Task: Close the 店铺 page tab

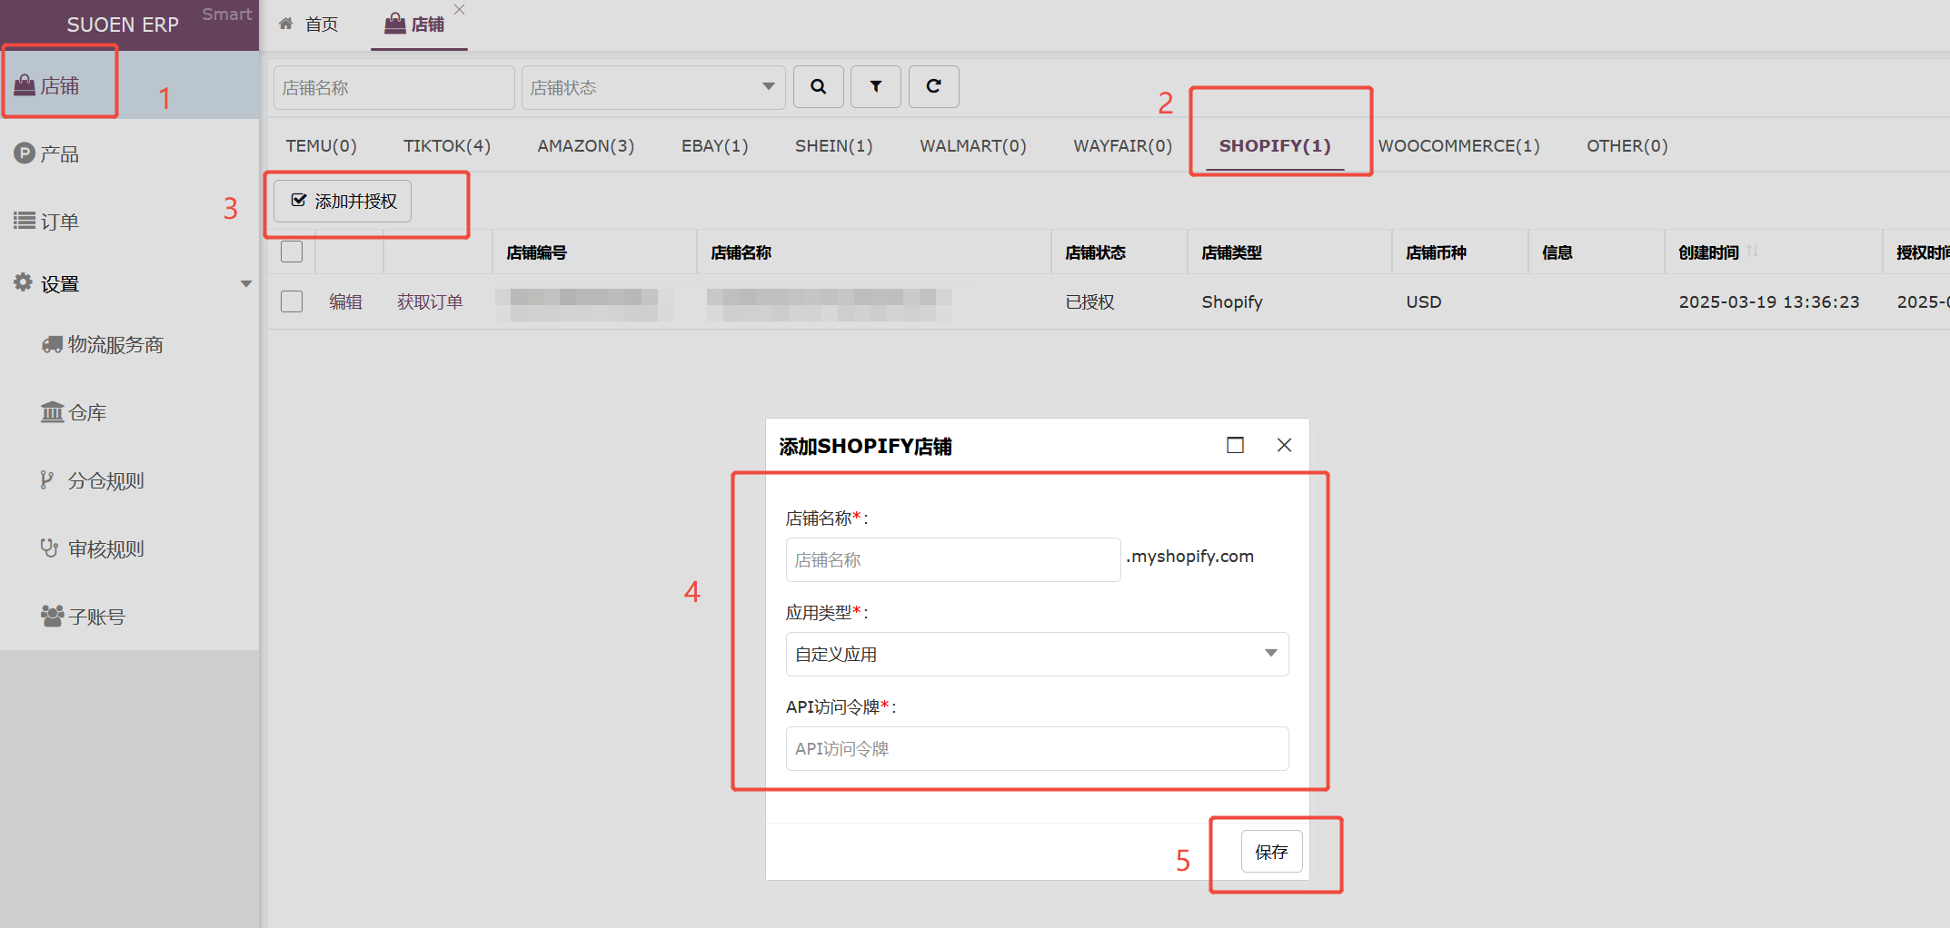Action: click(x=459, y=9)
